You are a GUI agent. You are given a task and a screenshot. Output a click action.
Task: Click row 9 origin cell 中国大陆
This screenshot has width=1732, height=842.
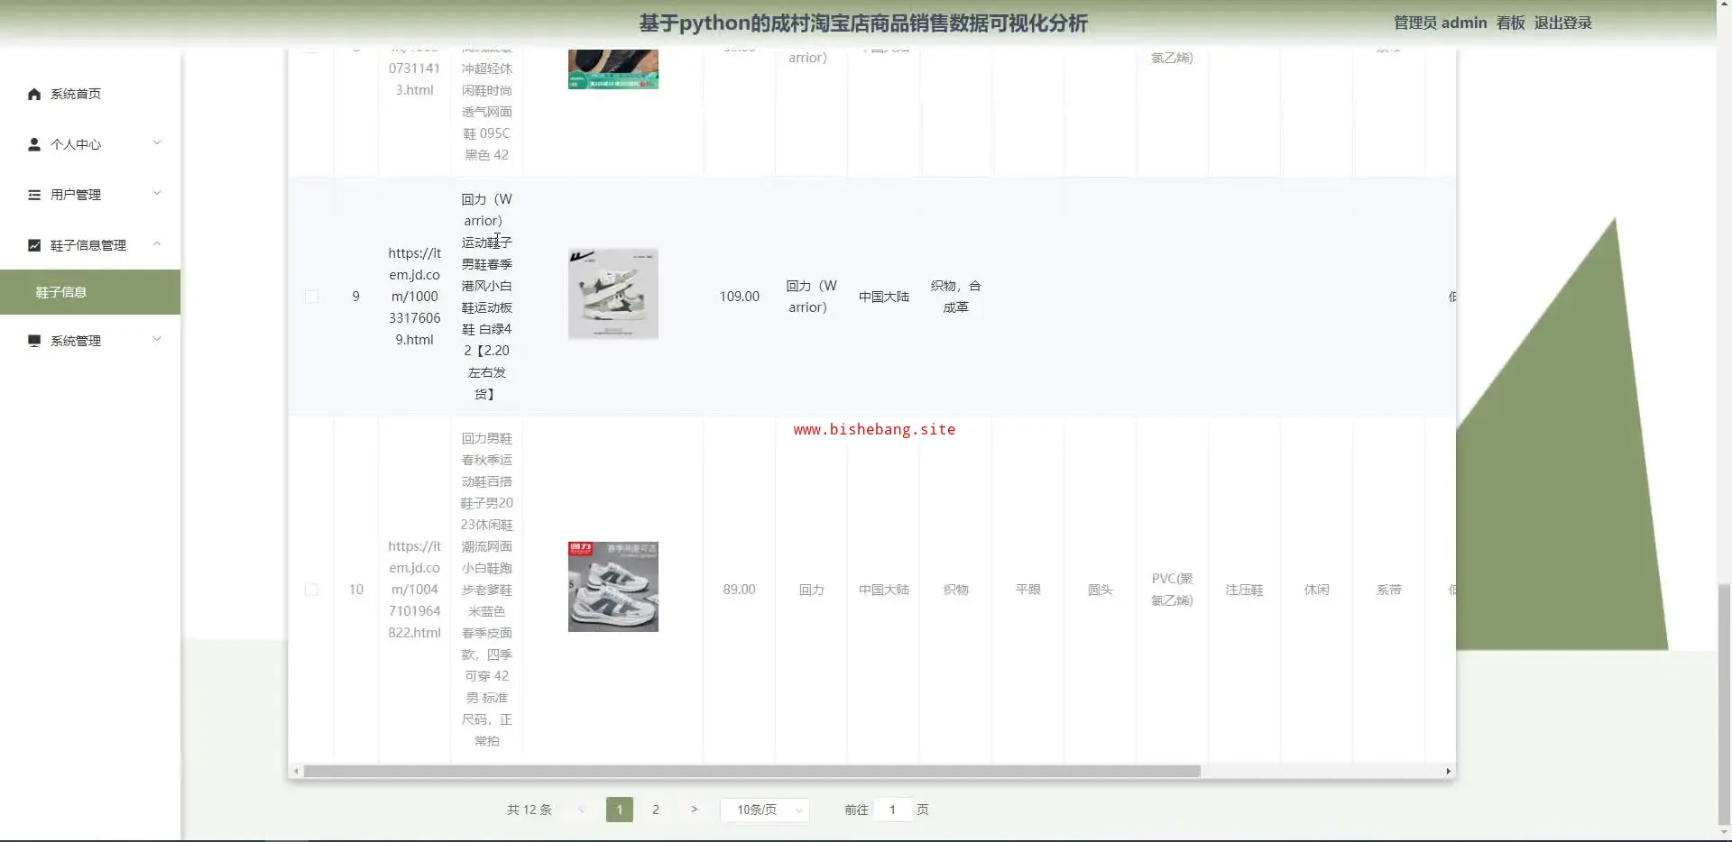[884, 297]
